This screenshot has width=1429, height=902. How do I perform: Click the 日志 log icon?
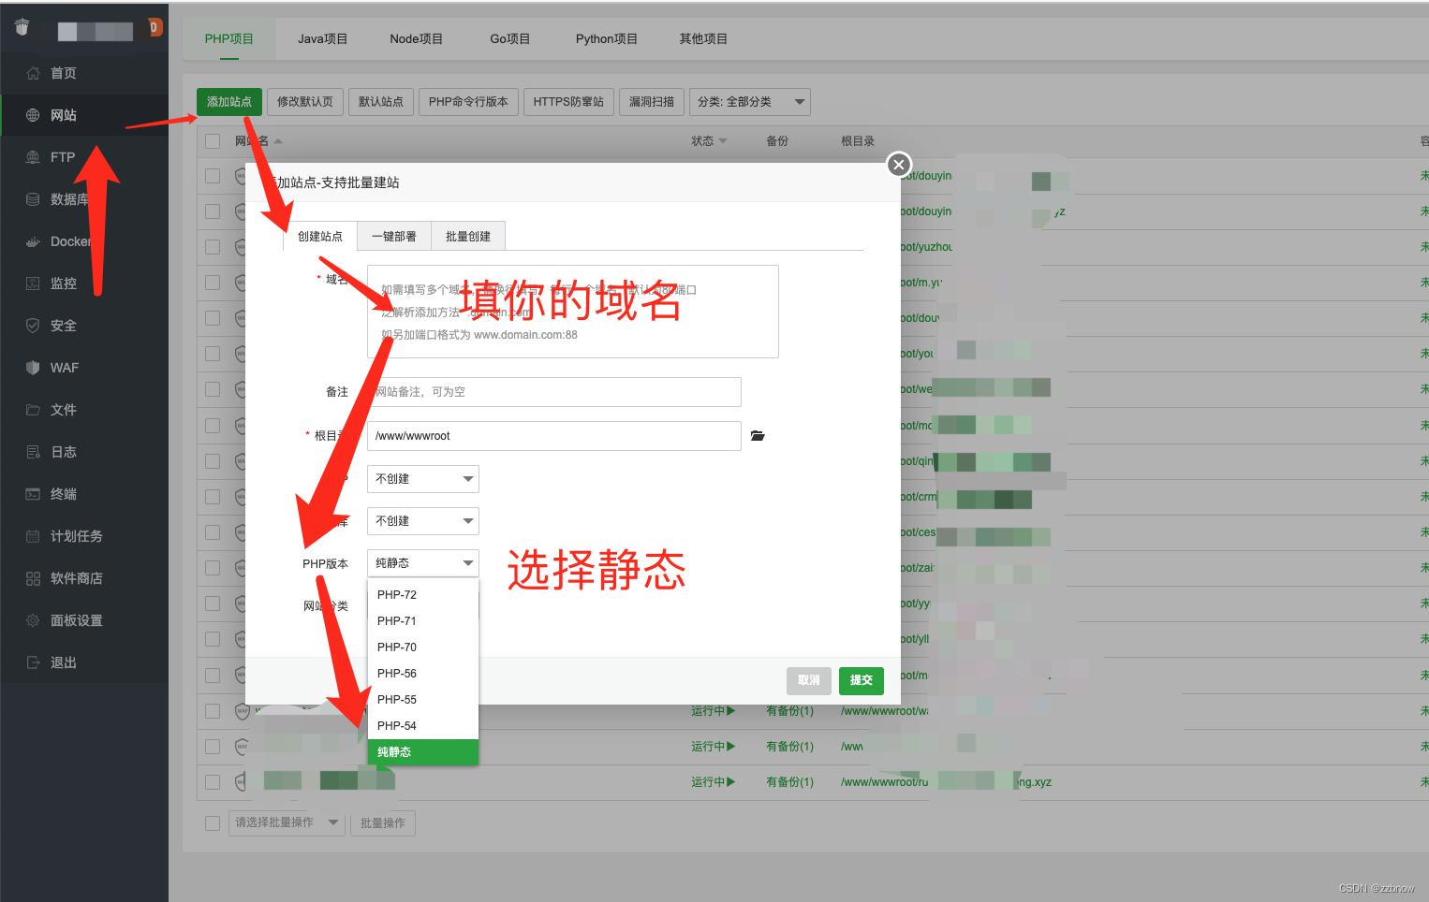[33, 452]
